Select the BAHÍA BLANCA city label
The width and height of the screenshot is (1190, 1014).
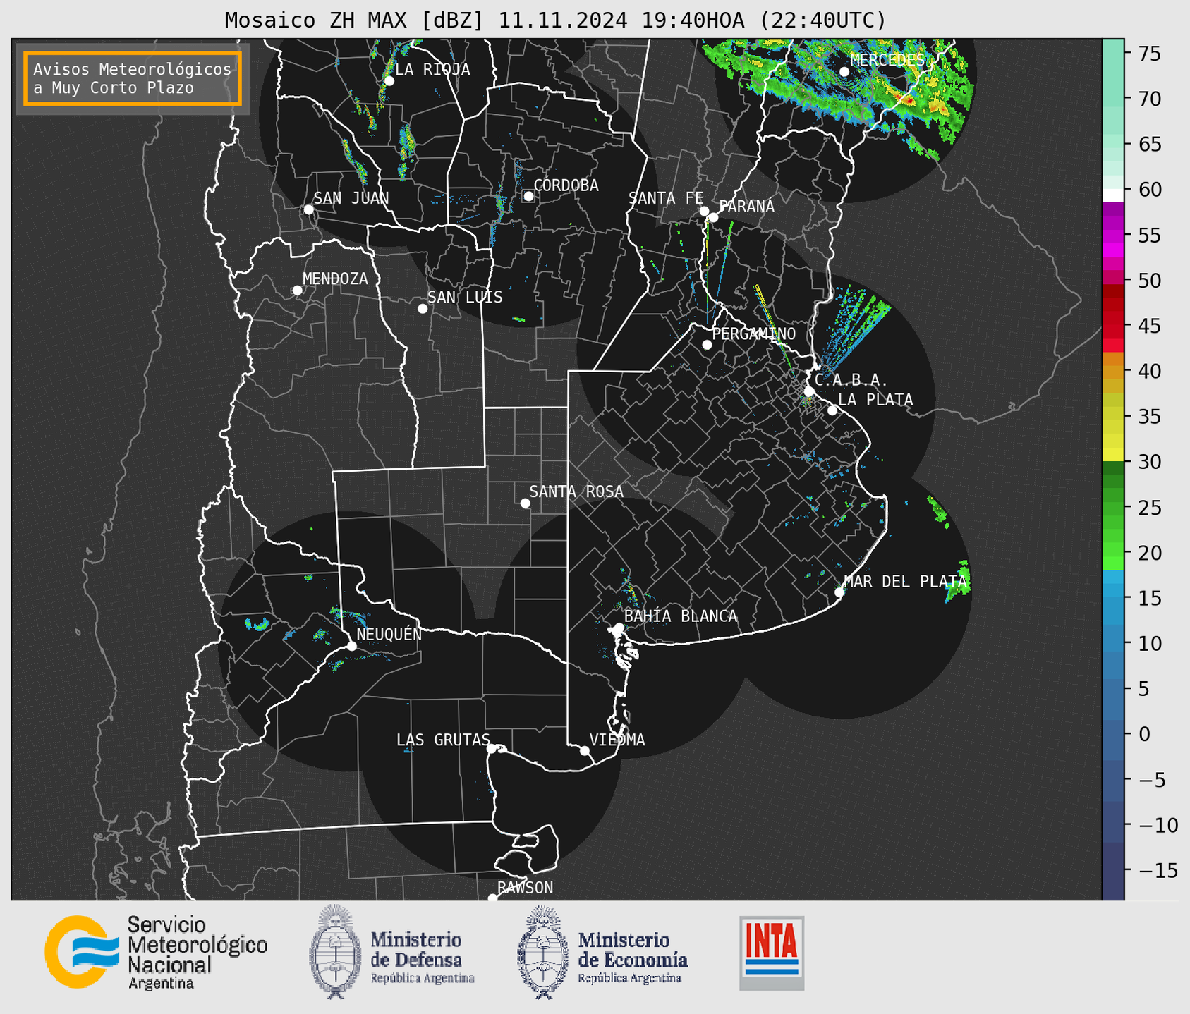point(681,616)
